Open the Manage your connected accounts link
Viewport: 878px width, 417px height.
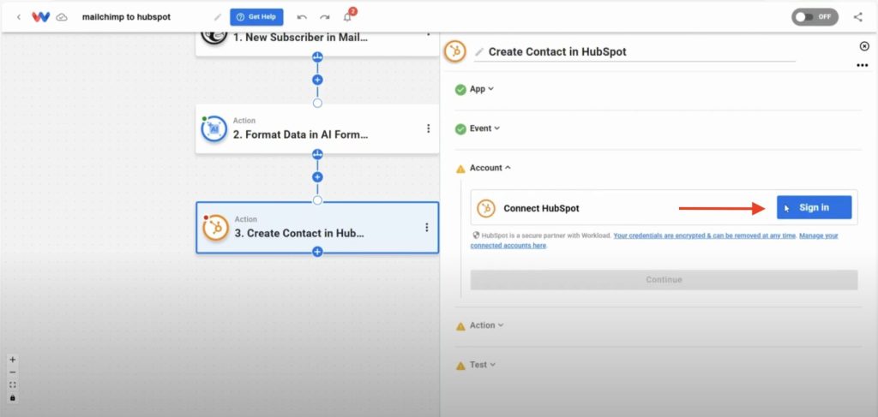coord(654,241)
